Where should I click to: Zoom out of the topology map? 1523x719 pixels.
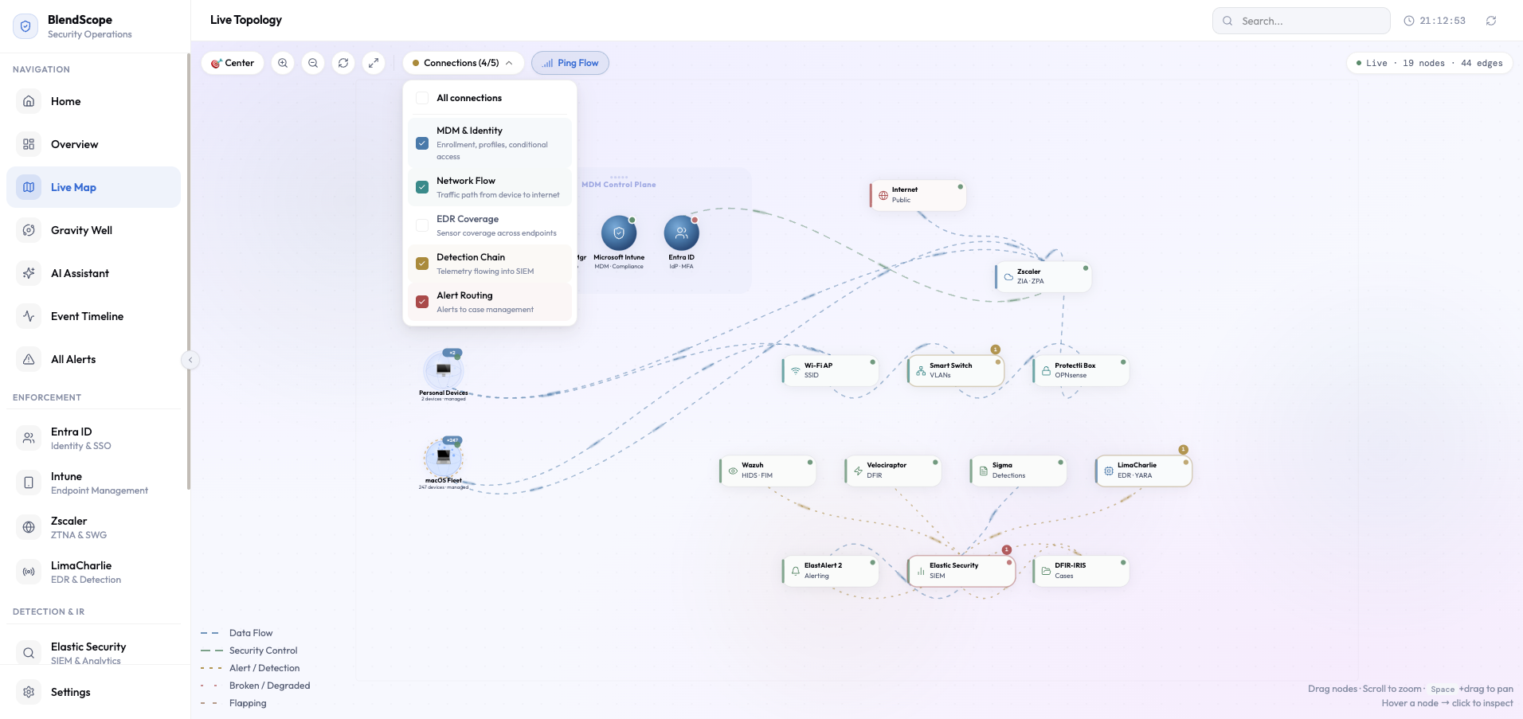coord(313,63)
